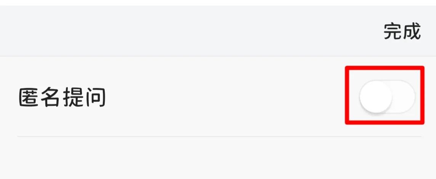The image size is (436, 179).
Task: Toggle the 匿名提问 switch
Action: (386, 96)
